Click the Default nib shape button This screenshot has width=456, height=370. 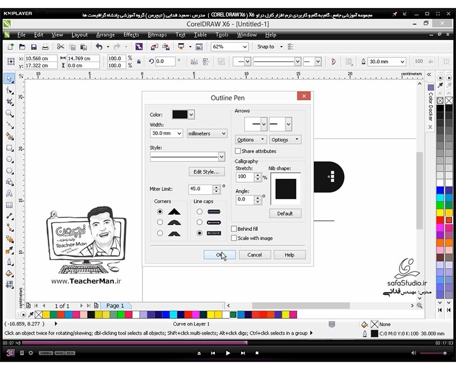(x=285, y=213)
